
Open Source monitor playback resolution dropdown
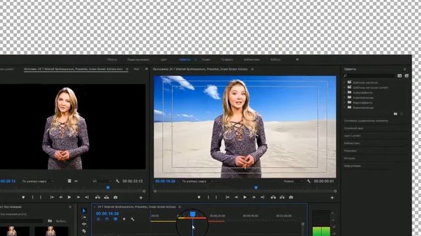point(102,181)
